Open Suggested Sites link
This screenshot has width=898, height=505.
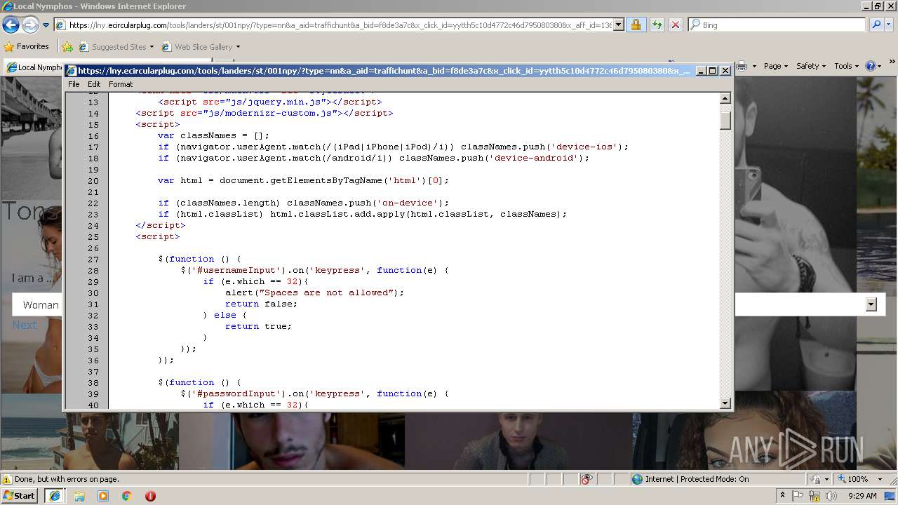coord(116,47)
